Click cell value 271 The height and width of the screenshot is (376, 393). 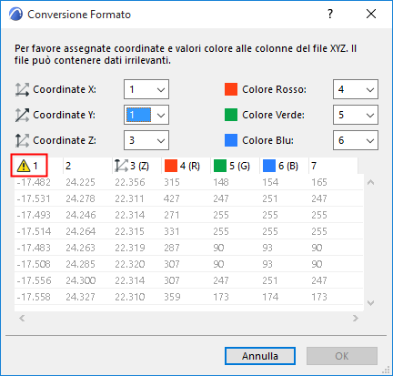tap(172, 215)
